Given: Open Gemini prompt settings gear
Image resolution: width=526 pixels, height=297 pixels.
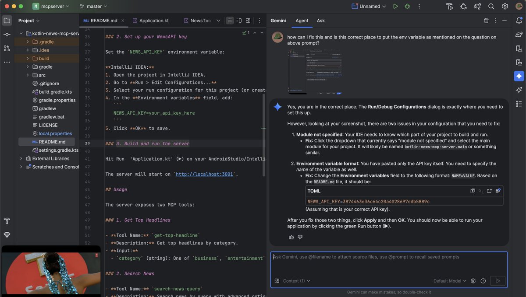Looking at the screenshot, I should point(473,281).
